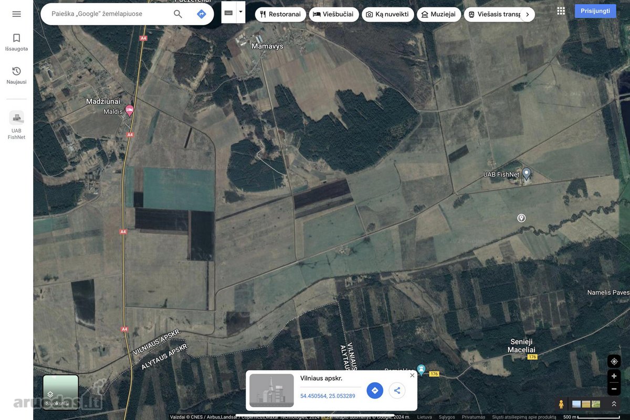This screenshot has width=630, height=420.
Task: Click coordinates link 54.450564, 25.053289
Action: [328, 396]
